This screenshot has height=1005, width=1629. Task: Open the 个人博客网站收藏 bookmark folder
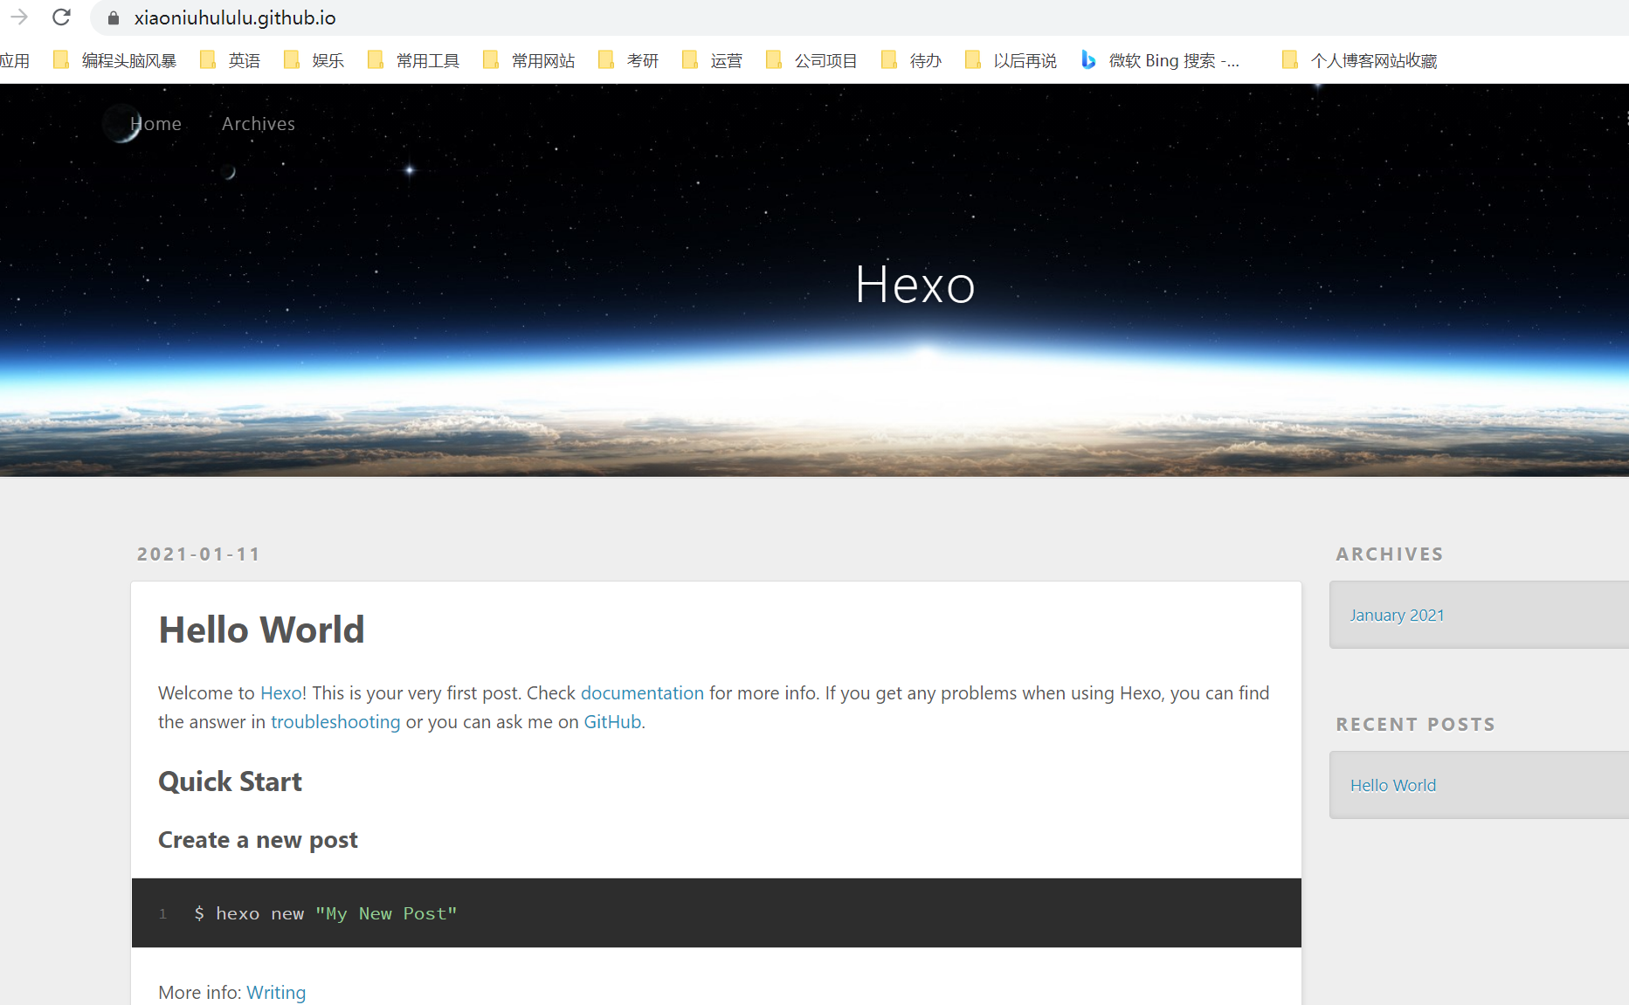pos(1360,60)
